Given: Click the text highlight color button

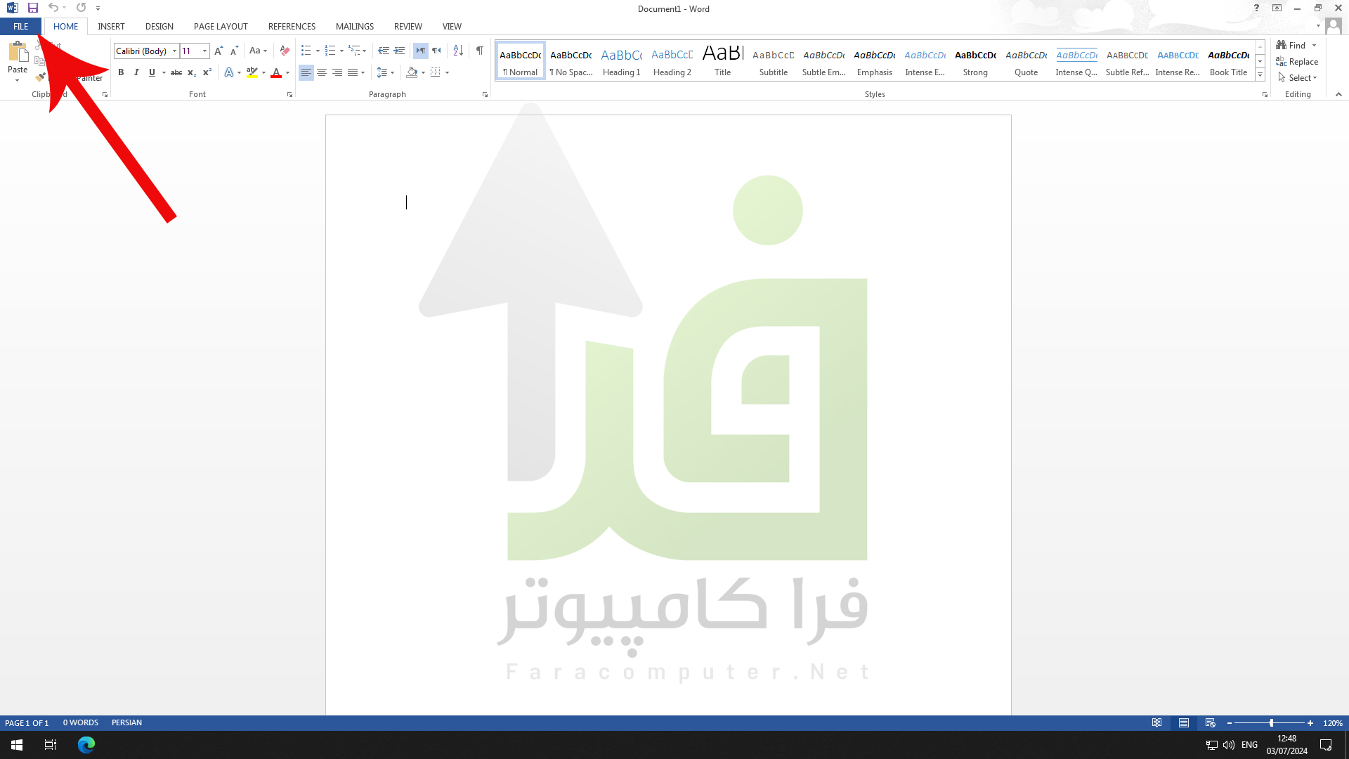Looking at the screenshot, I should tap(252, 72).
